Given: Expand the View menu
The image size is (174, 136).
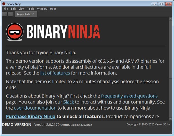Looking at the screenshot, I should (x=21, y=9).
